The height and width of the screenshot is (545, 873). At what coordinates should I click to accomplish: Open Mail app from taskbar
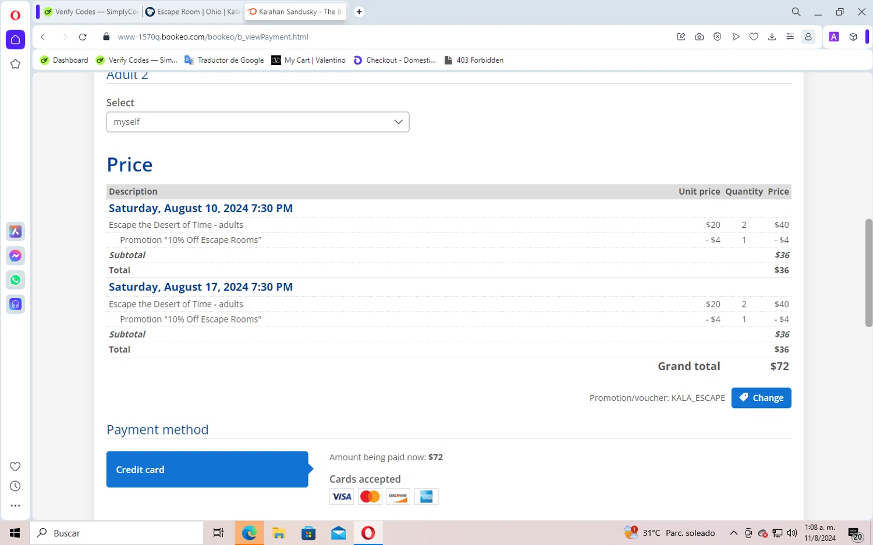(338, 533)
